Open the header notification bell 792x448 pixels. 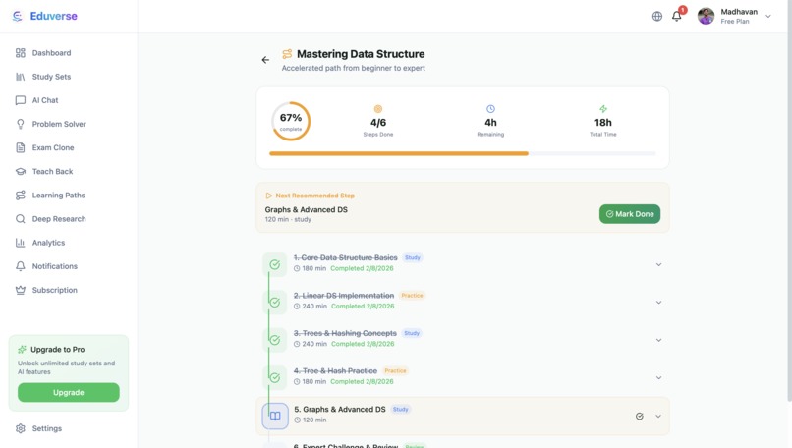pyautogui.click(x=677, y=16)
